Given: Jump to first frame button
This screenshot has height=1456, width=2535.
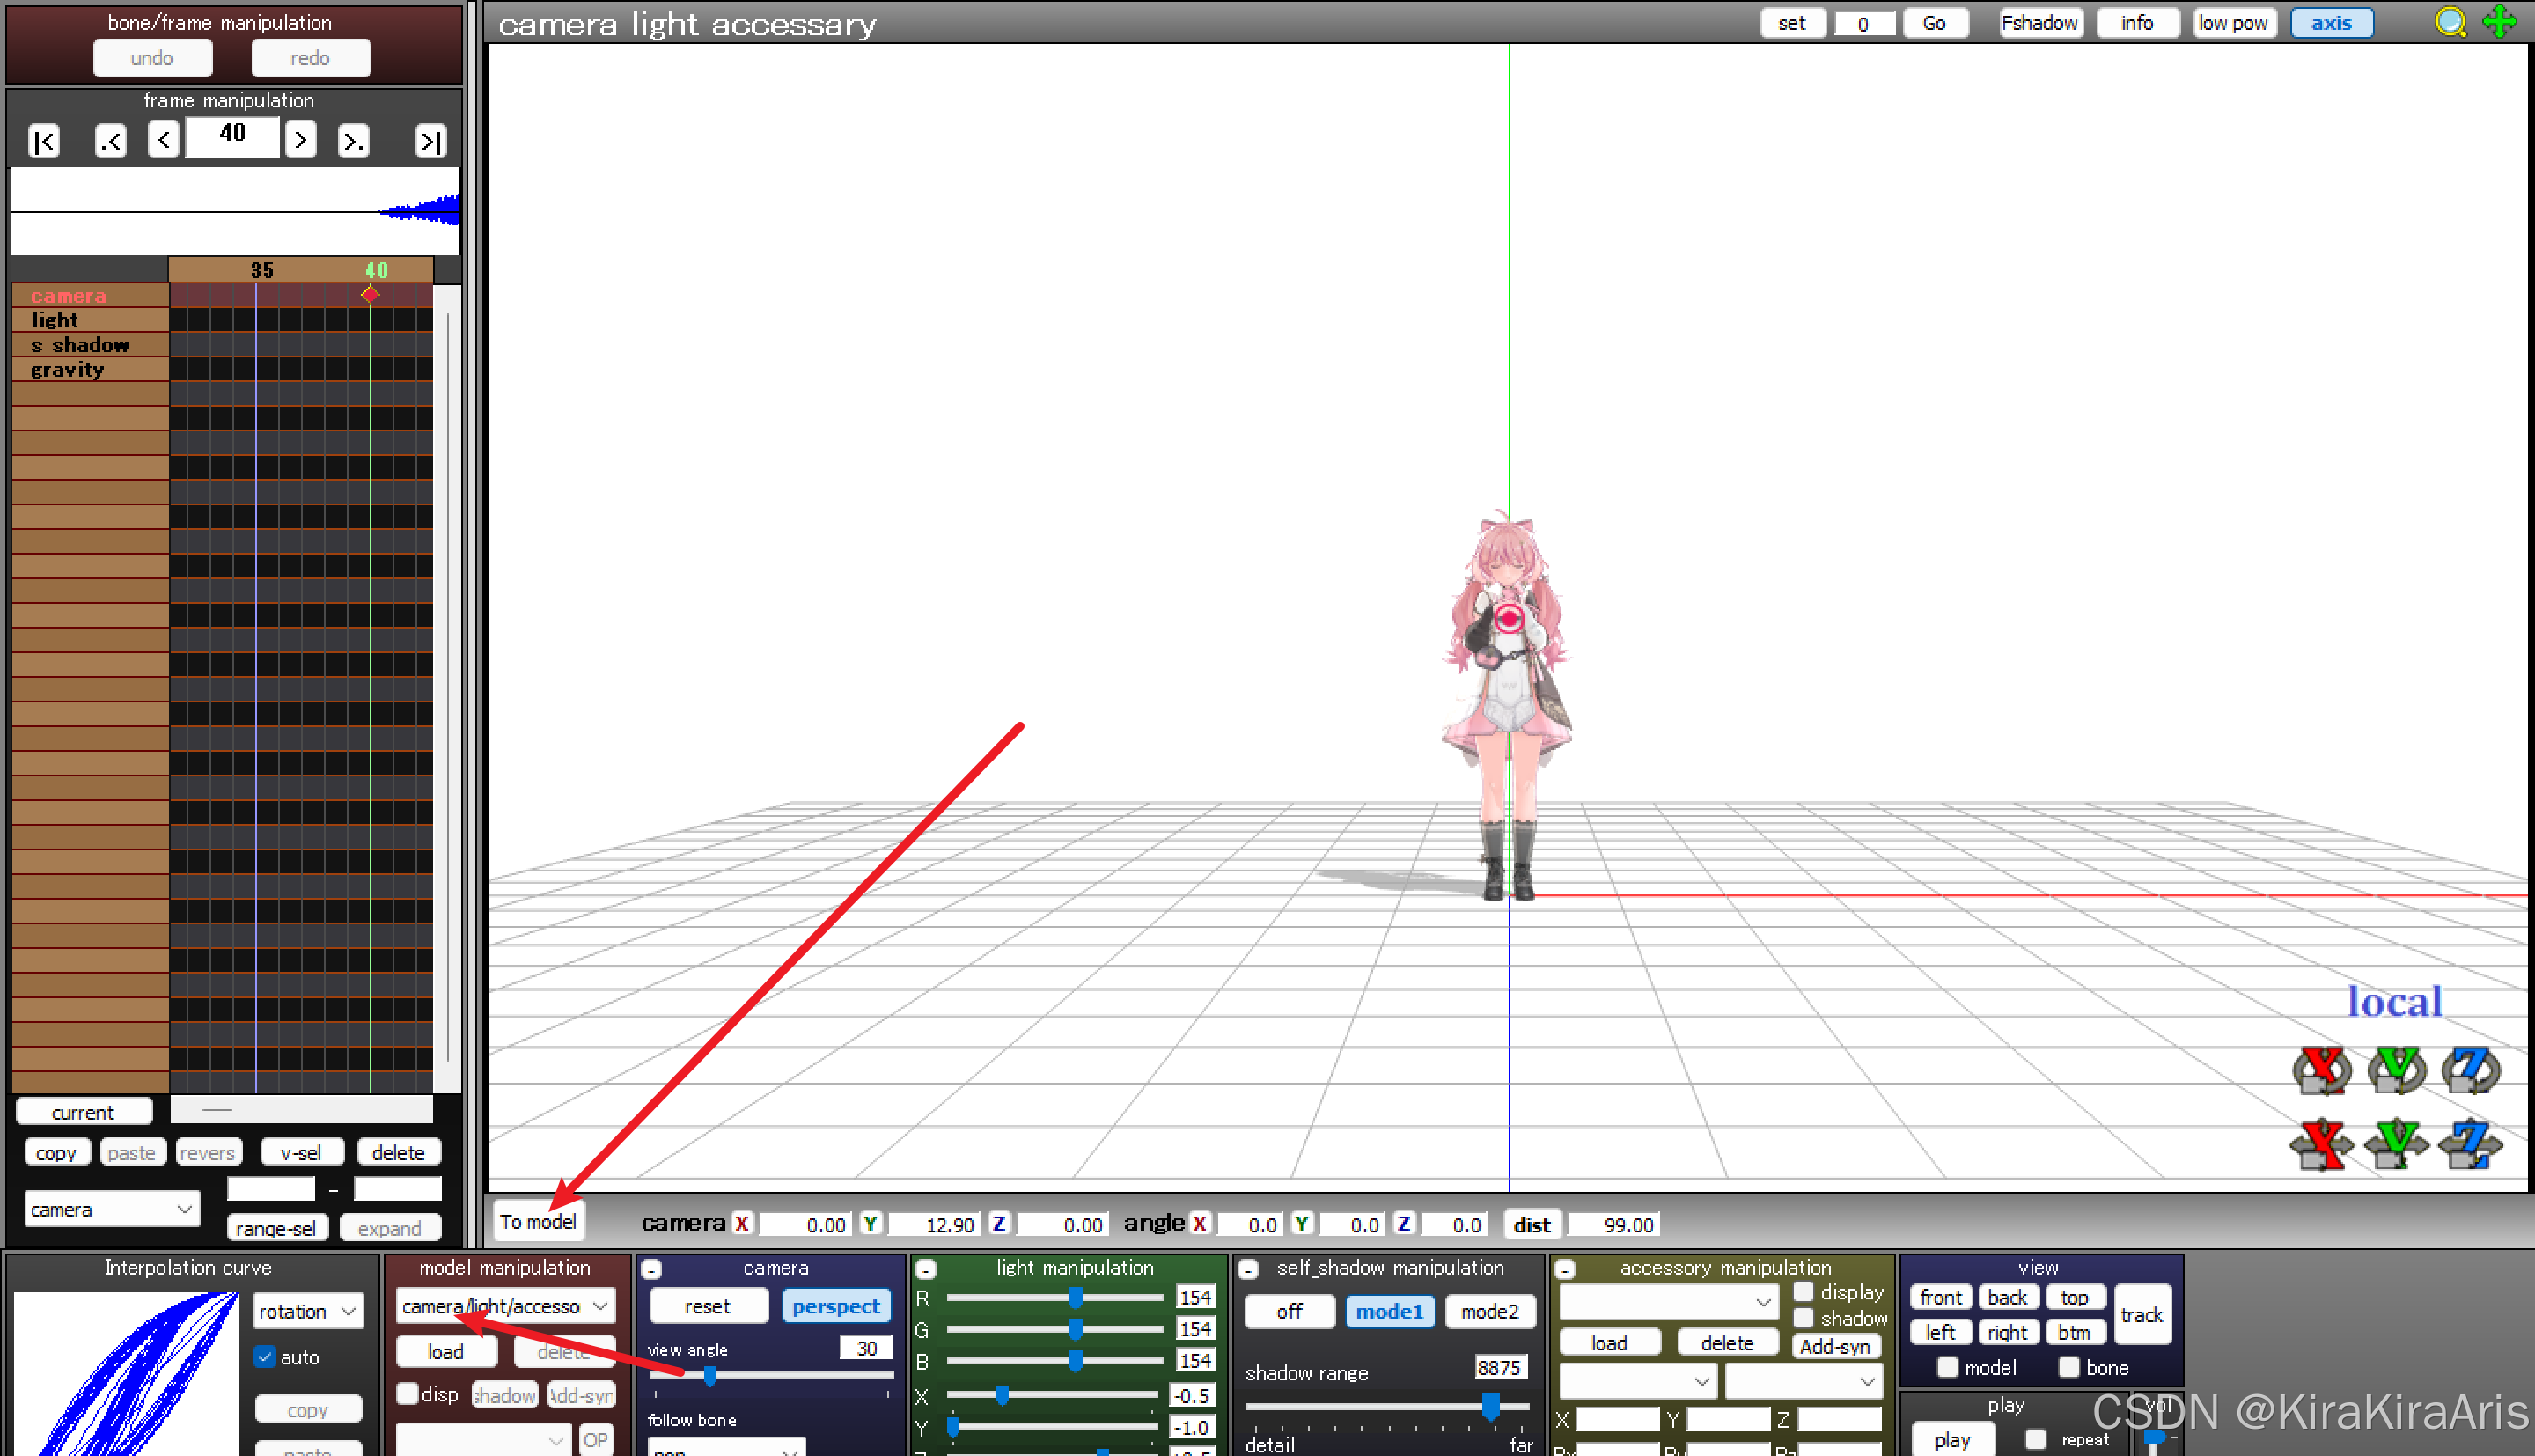Looking at the screenshot, I should [x=44, y=141].
